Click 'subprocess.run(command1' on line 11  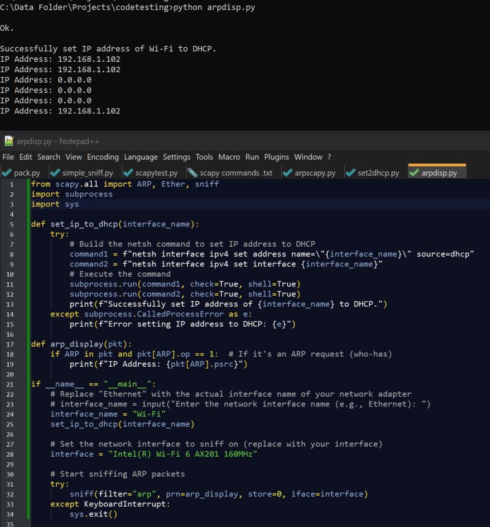(x=125, y=284)
